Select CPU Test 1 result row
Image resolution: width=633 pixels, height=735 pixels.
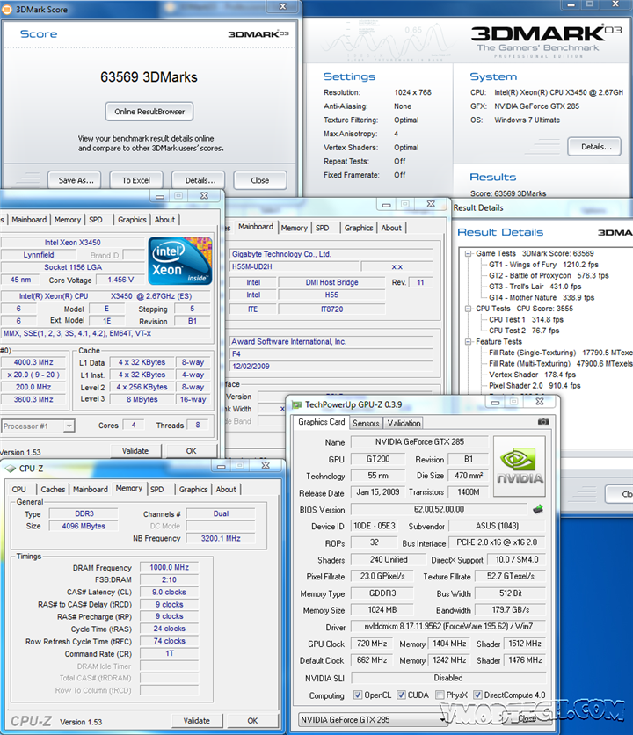pyautogui.click(x=526, y=320)
